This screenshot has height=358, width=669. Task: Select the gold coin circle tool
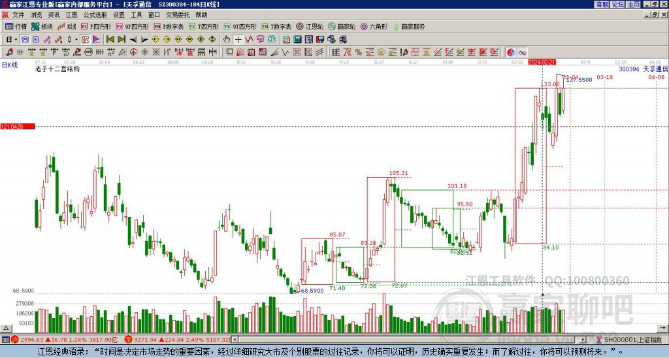(381, 52)
